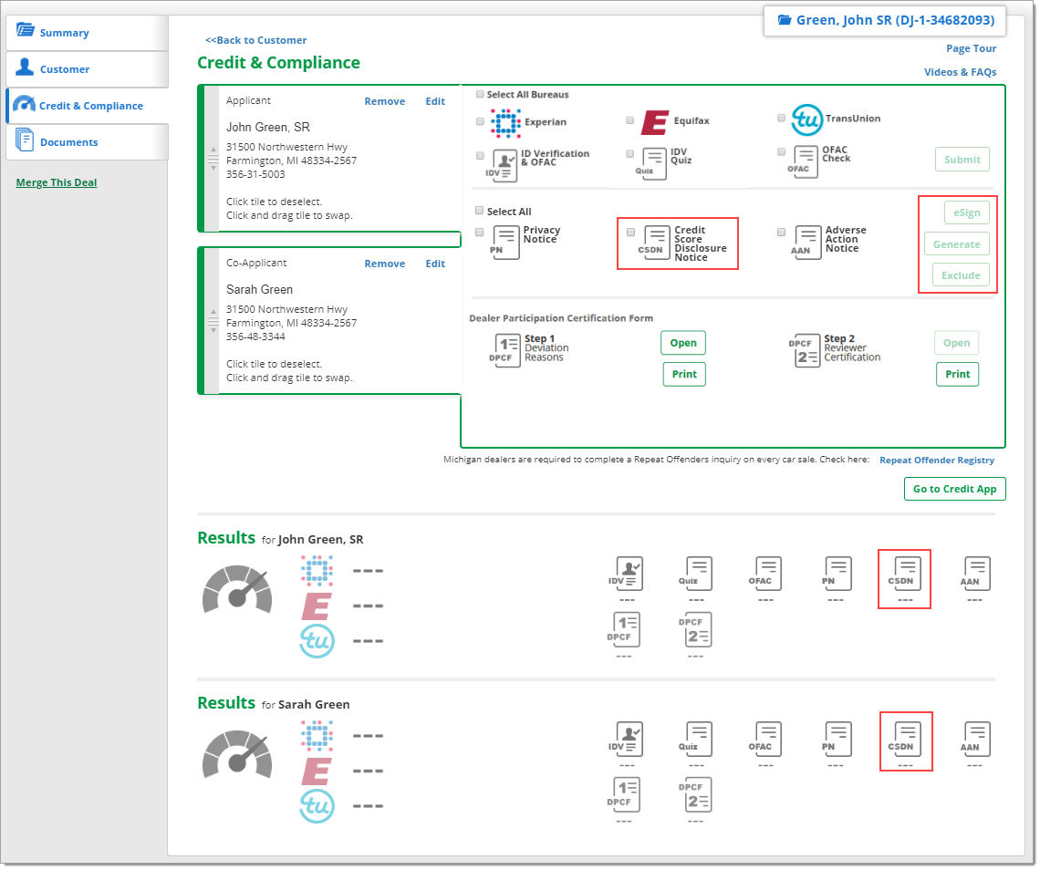The image size is (1040, 870).
Task: Click the OFAC document icon in bureau panel
Action: pyautogui.click(x=803, y=161)
